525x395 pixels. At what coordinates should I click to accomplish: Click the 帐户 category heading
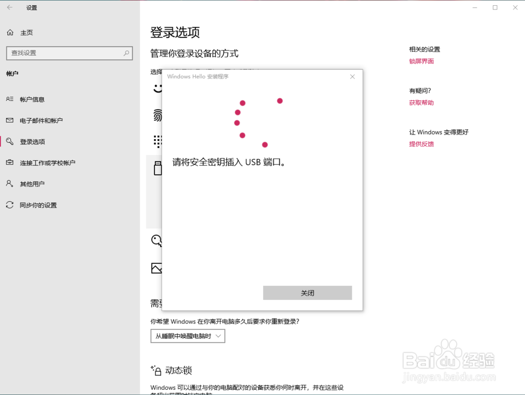[12, 74]
